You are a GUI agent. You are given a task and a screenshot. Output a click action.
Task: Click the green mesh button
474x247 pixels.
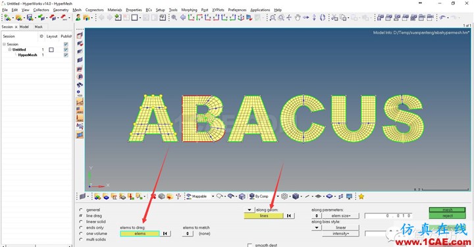(x=448, y=210)
